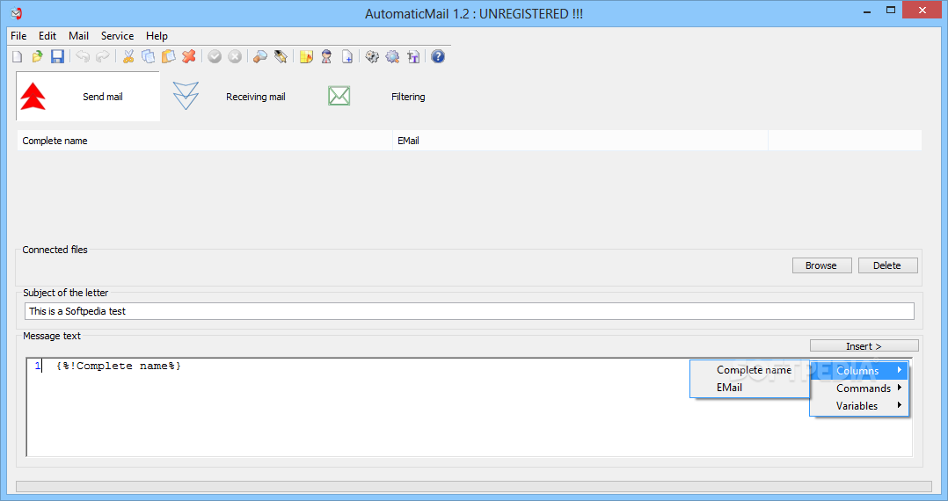The image size is (948, 501).
Task: Choose EMail from Columns submenu
Action: coord(749,388)
